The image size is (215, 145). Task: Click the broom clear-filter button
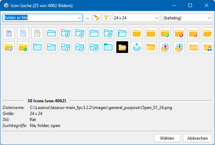pyautogui.click(x=97, y=18)
